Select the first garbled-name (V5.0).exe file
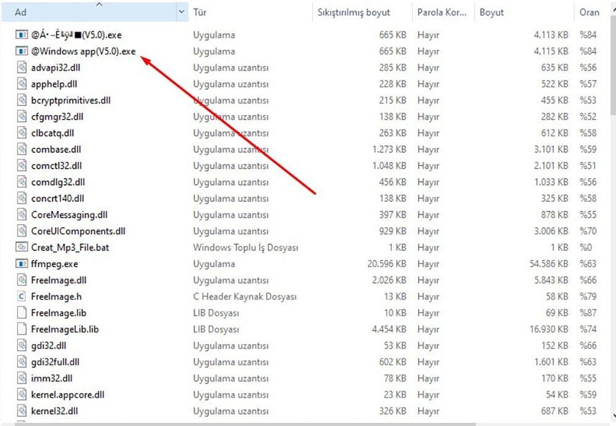 pos(76,35)
